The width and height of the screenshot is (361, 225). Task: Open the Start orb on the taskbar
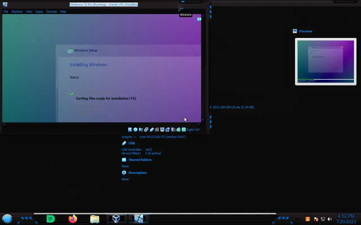pos(7,219)
